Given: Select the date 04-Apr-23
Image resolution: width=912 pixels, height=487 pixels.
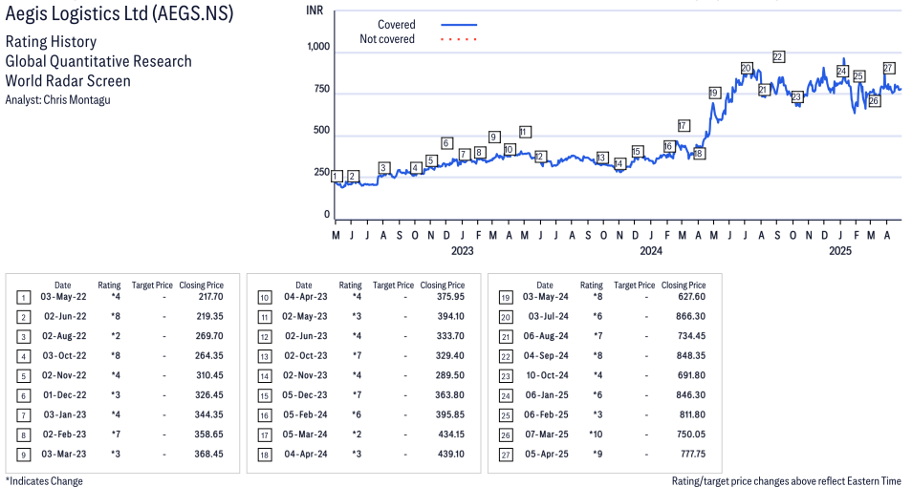Looking at the screenshot, I should [305, 296].
